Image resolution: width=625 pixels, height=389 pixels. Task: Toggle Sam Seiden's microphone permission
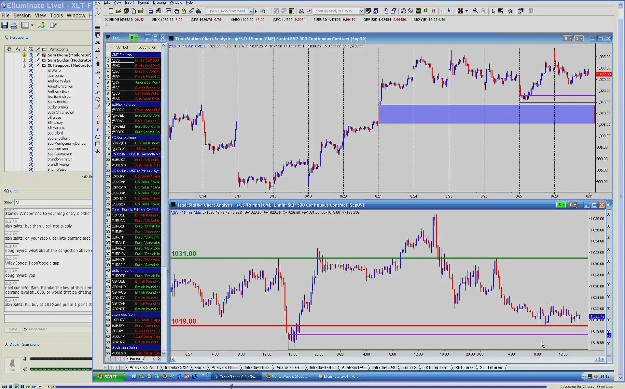click(24, 60)
